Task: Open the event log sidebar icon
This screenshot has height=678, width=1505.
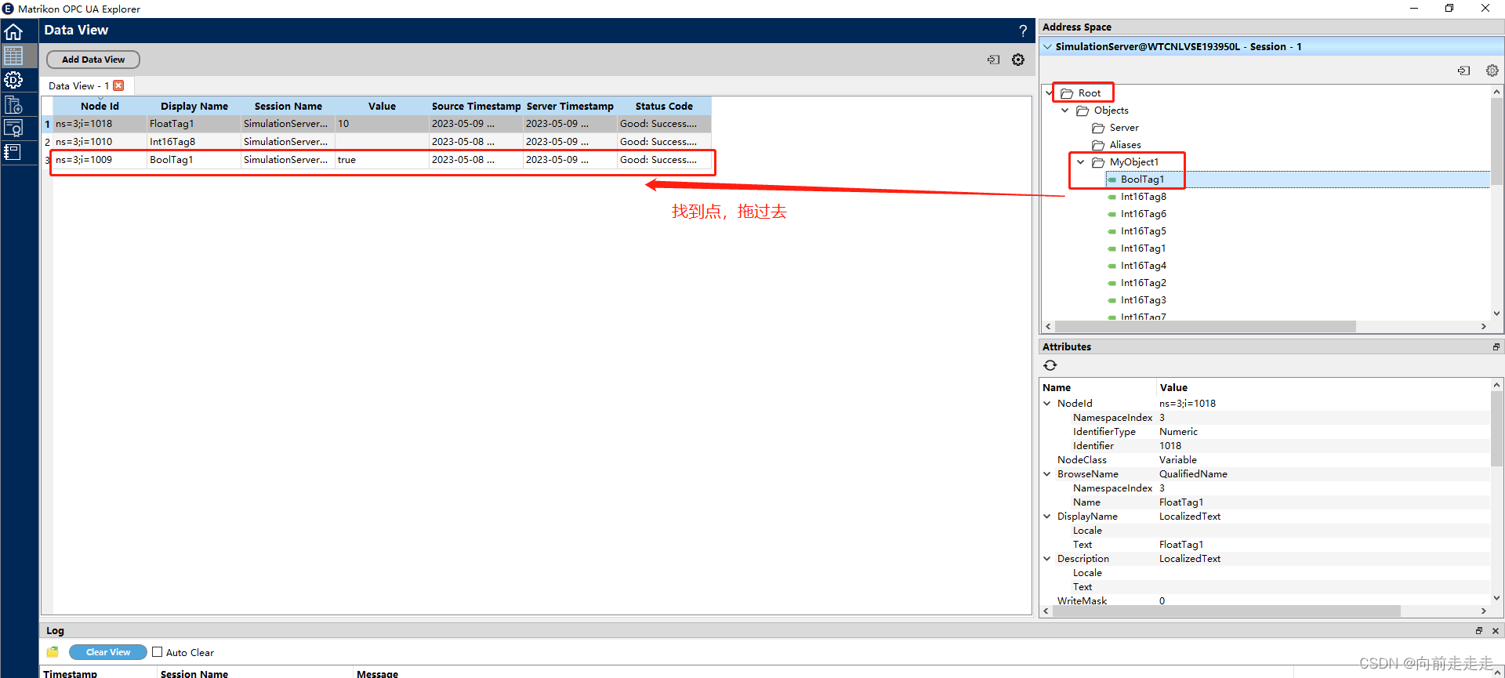Action: click(13, 152)
